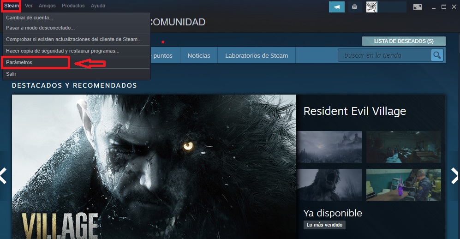The height and width of the screenshot is (239, 460).
Task: Open the Ver menu
Action: pos(29,6)
